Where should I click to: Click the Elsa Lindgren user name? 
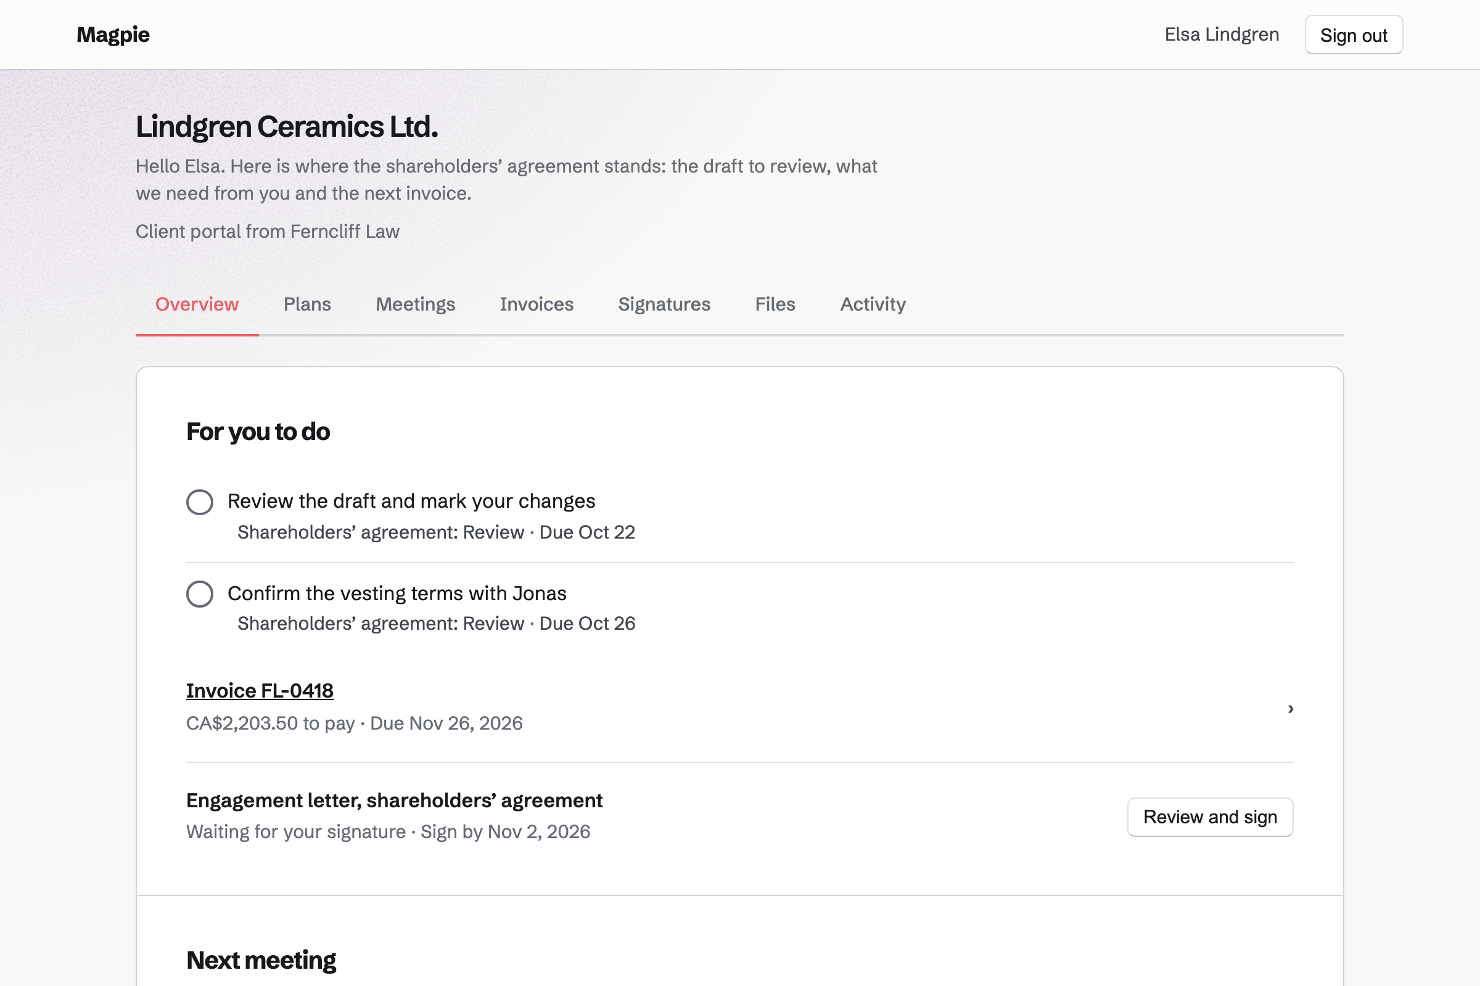coord(1222,35)
